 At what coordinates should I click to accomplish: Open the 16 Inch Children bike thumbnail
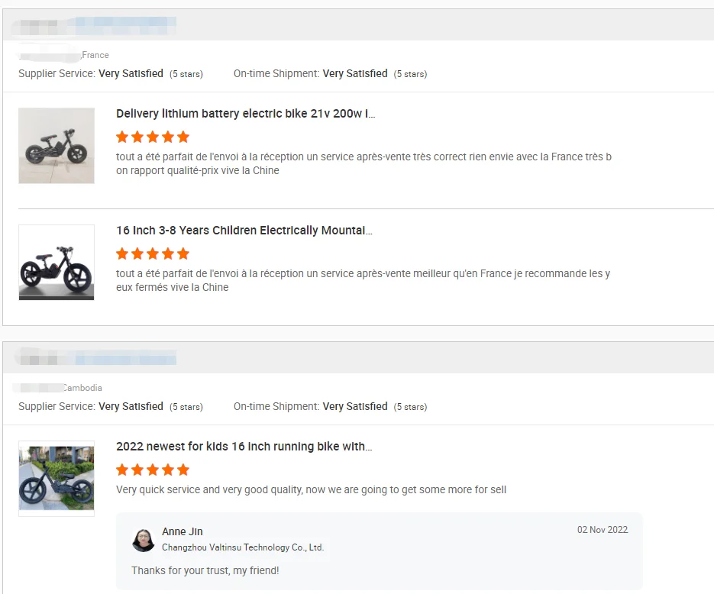57,262
